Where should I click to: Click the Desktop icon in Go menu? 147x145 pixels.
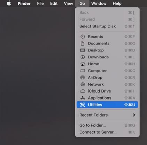point(83,50)
